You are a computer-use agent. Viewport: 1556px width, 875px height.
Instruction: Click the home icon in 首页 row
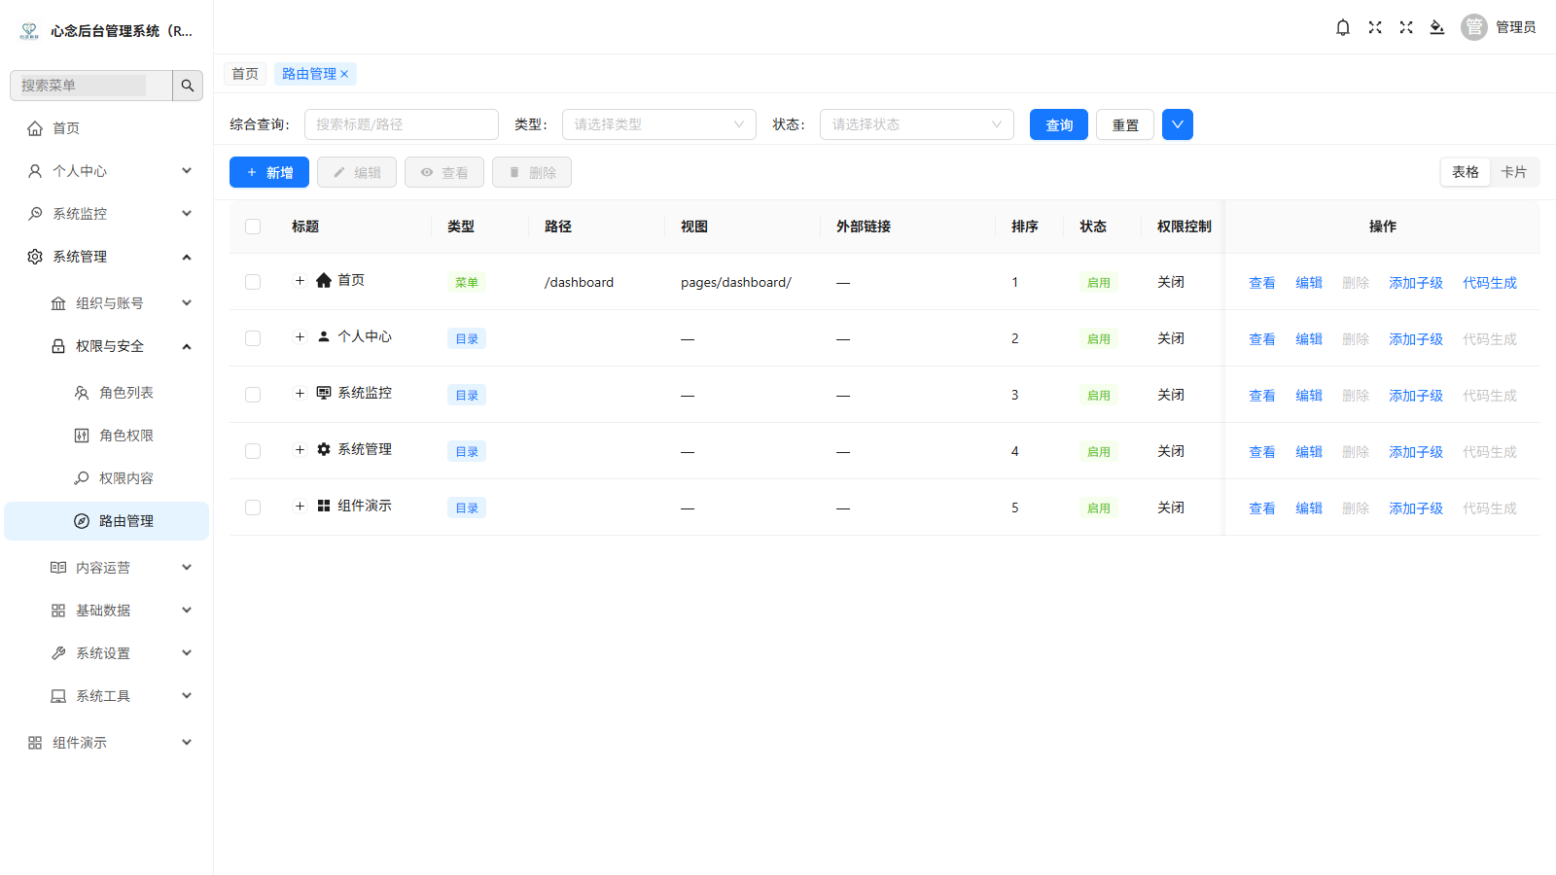[324, 280]
